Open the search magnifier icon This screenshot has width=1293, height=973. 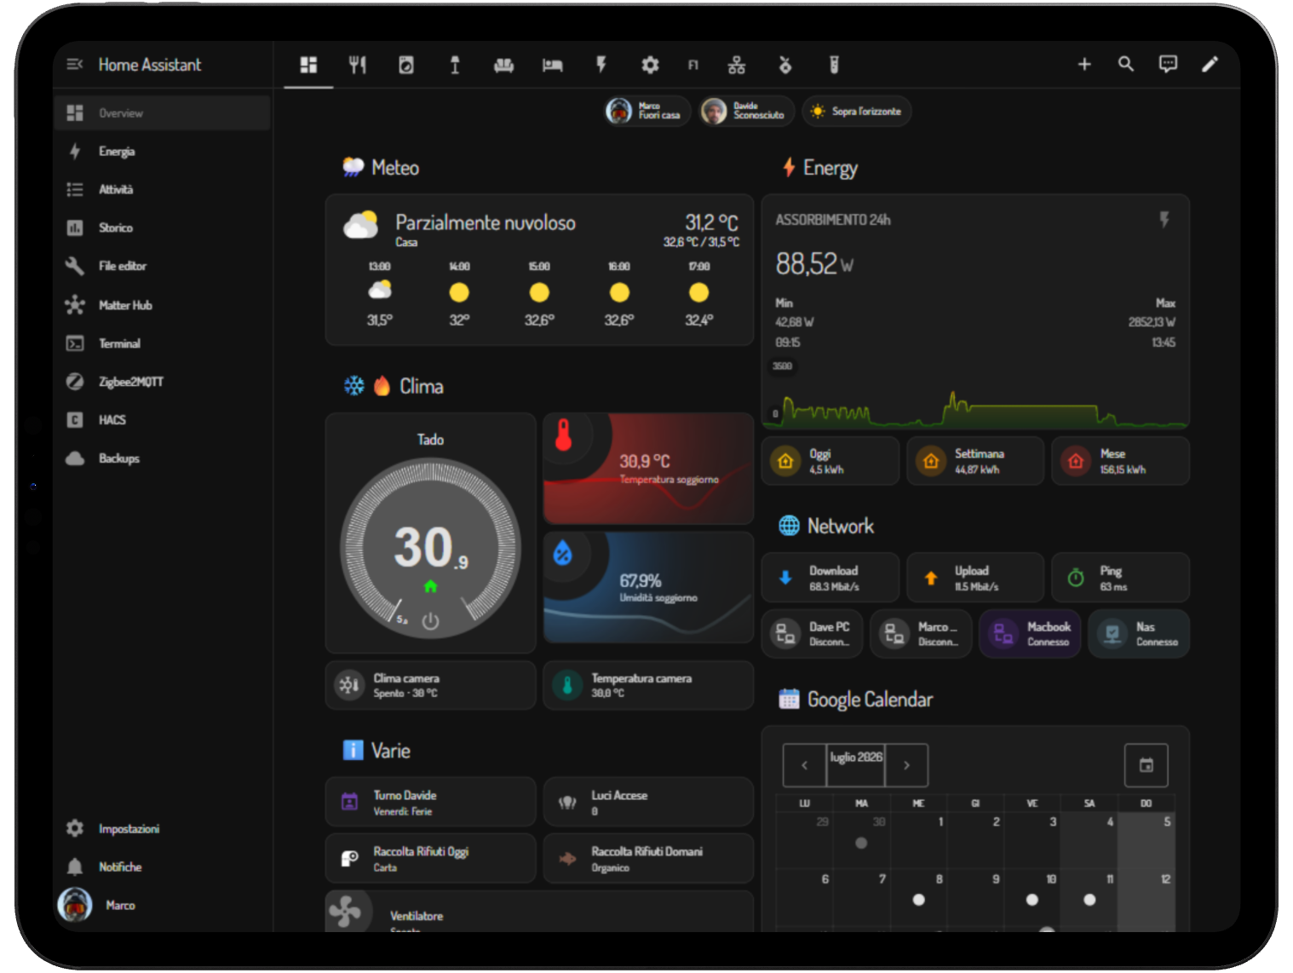point(1126,64)
